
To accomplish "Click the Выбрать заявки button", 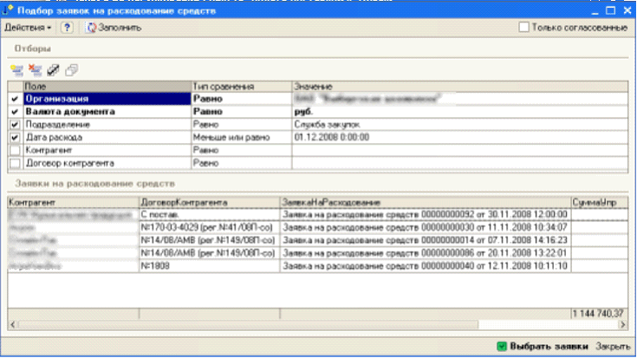I will click(x=543, y=346).
